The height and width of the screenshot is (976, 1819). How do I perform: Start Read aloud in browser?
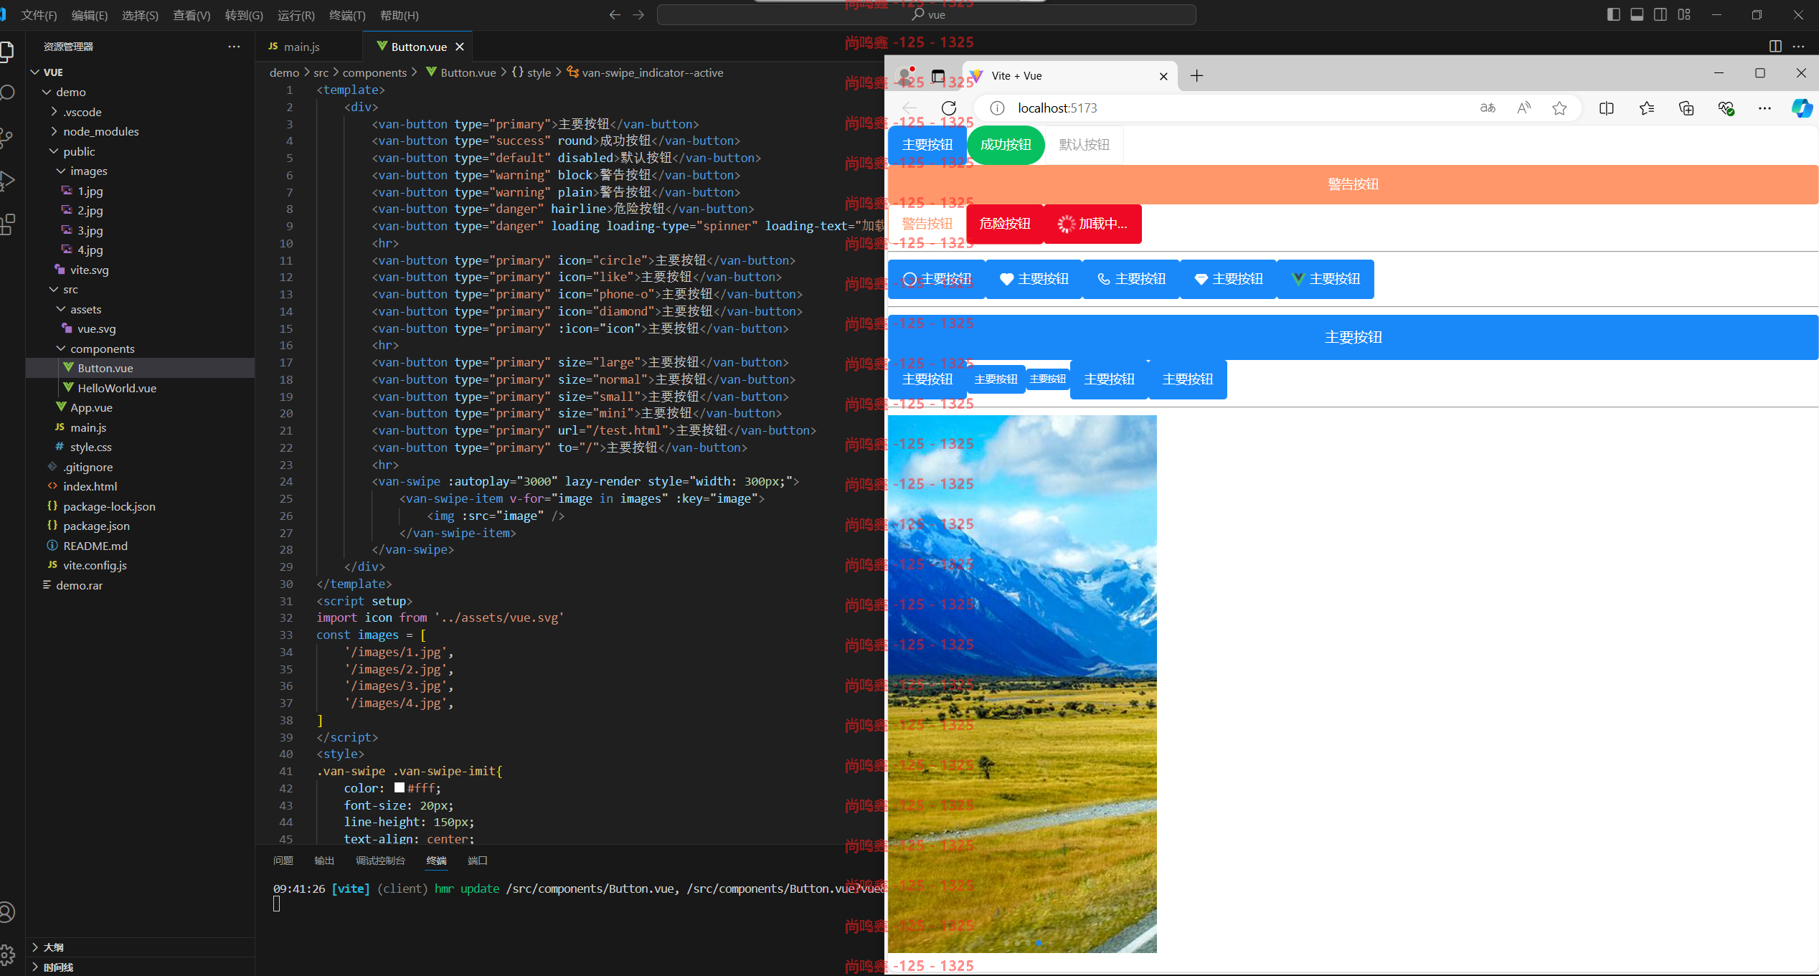tap(1523, 108)
